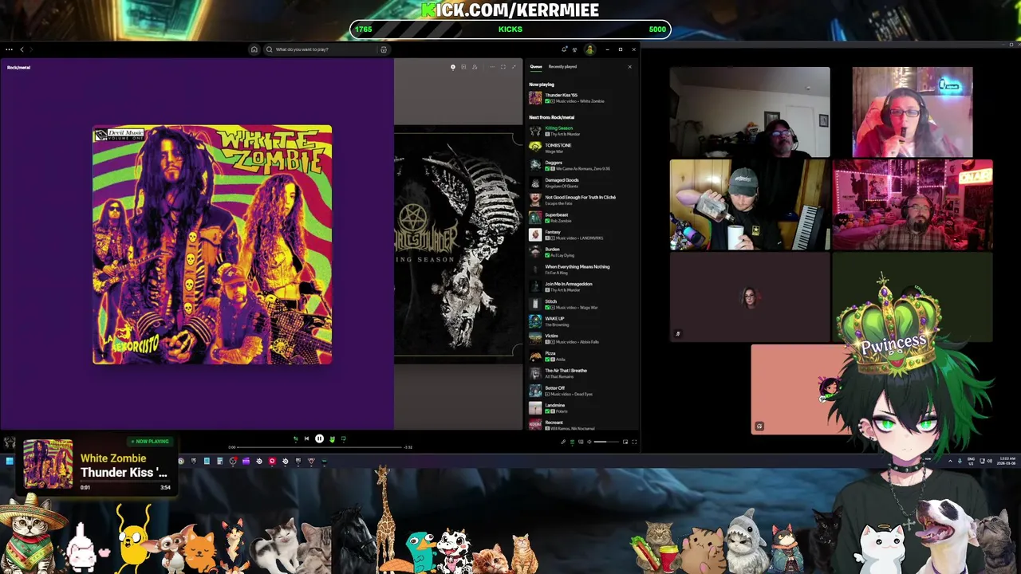The width and height of the screenshot is (1021, 574).
Task: Open the Connect to a device icon
Action: pos(581,442)
